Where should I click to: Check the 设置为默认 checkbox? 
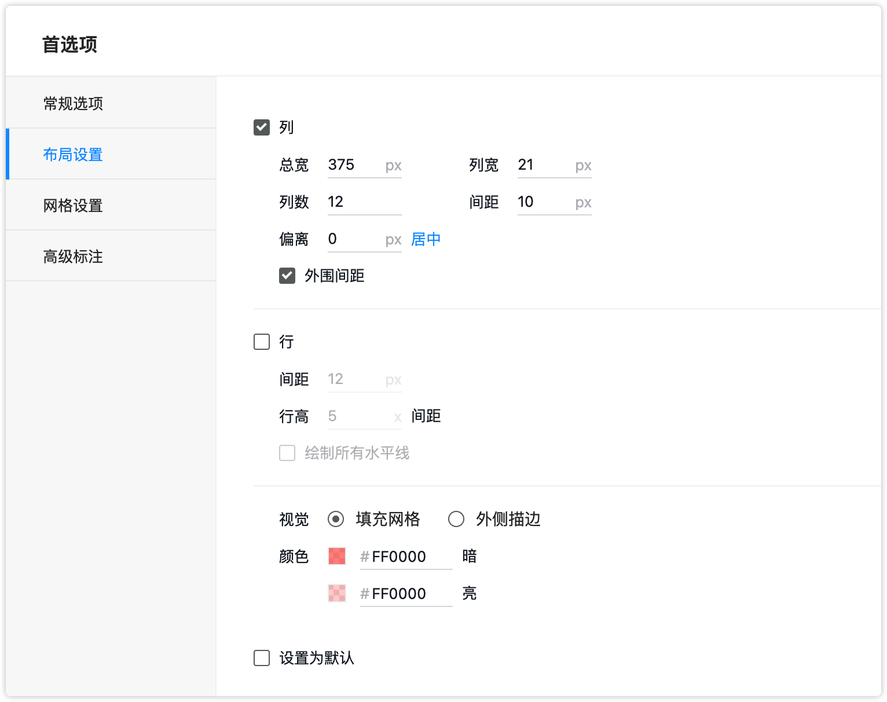pos(262,658)
